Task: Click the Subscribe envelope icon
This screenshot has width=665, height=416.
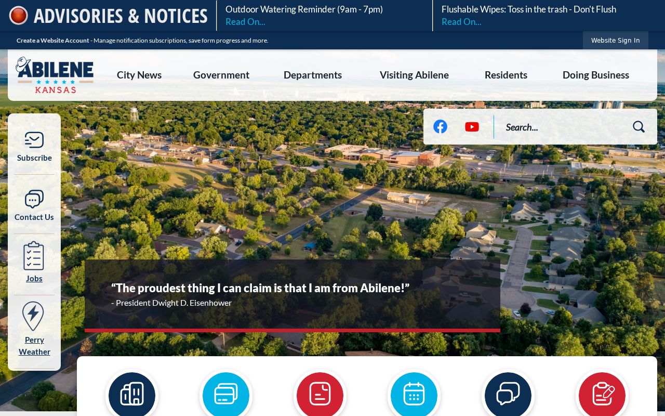Action: 34,140
